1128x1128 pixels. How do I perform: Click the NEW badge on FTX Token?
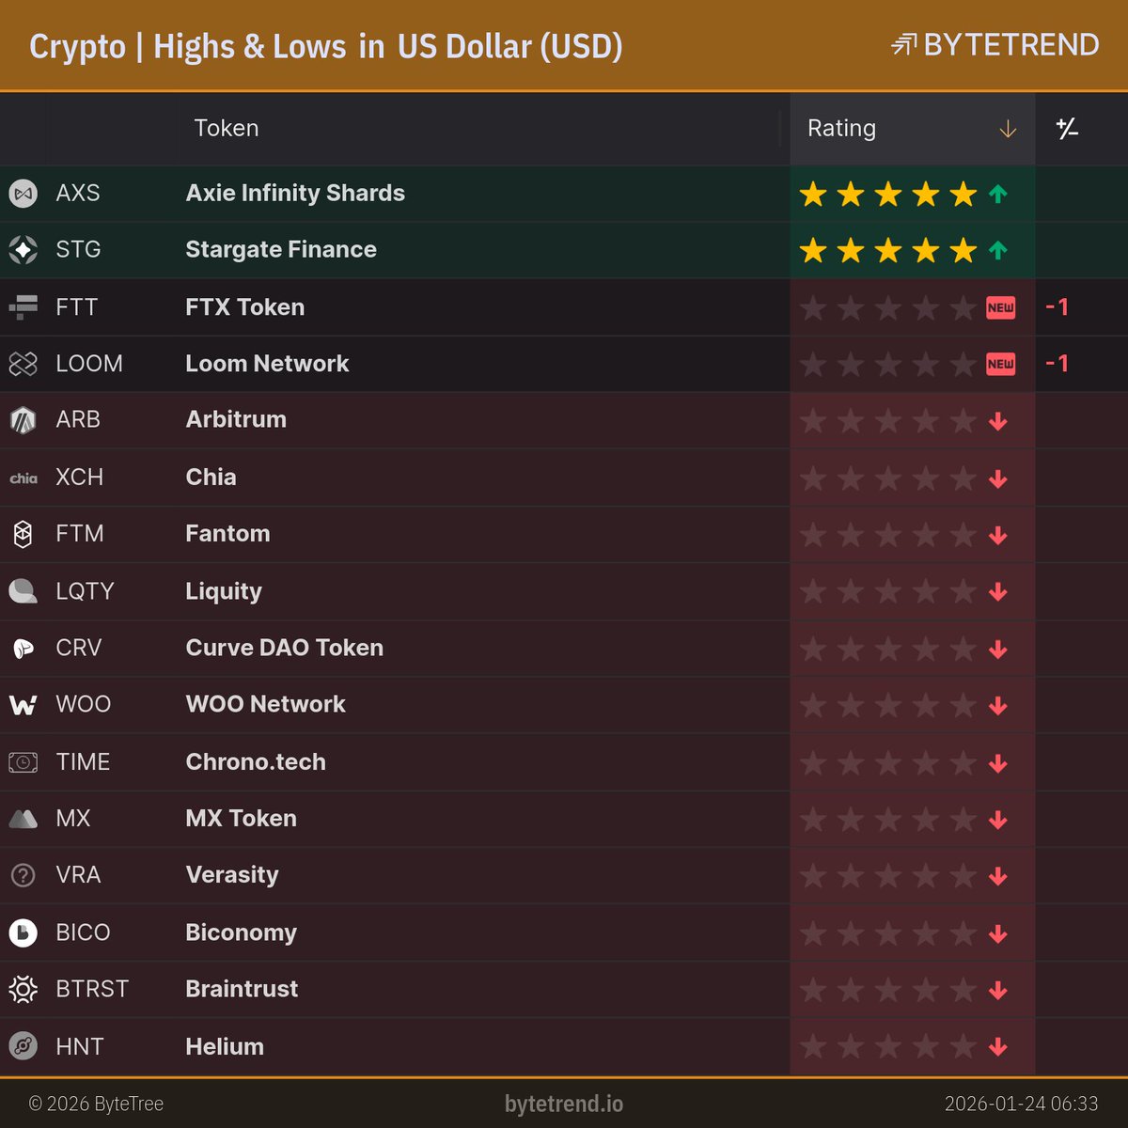1000,307
